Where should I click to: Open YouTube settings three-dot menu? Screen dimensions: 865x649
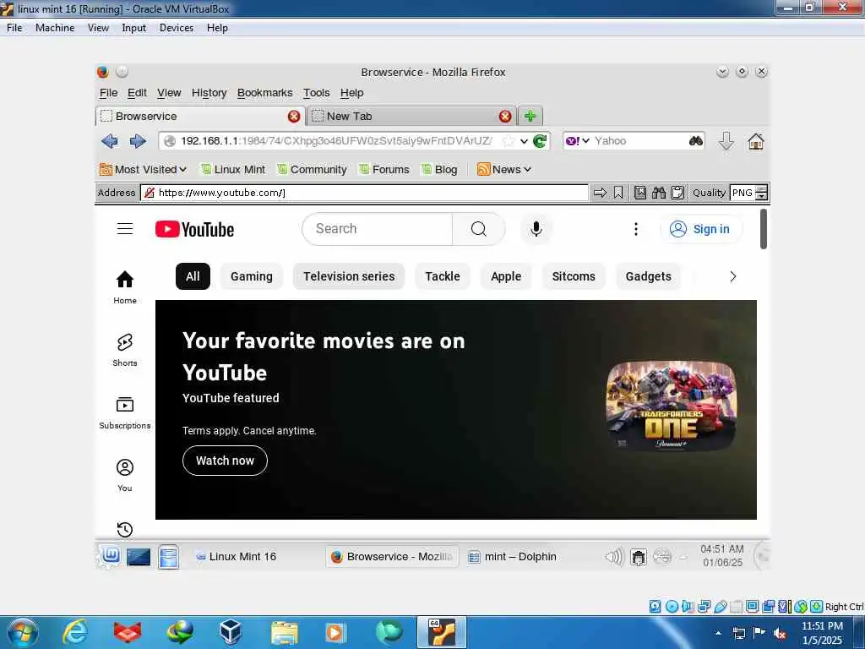tap(635, 229)
